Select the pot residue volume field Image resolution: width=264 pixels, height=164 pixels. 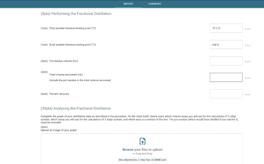click(226, 61)
